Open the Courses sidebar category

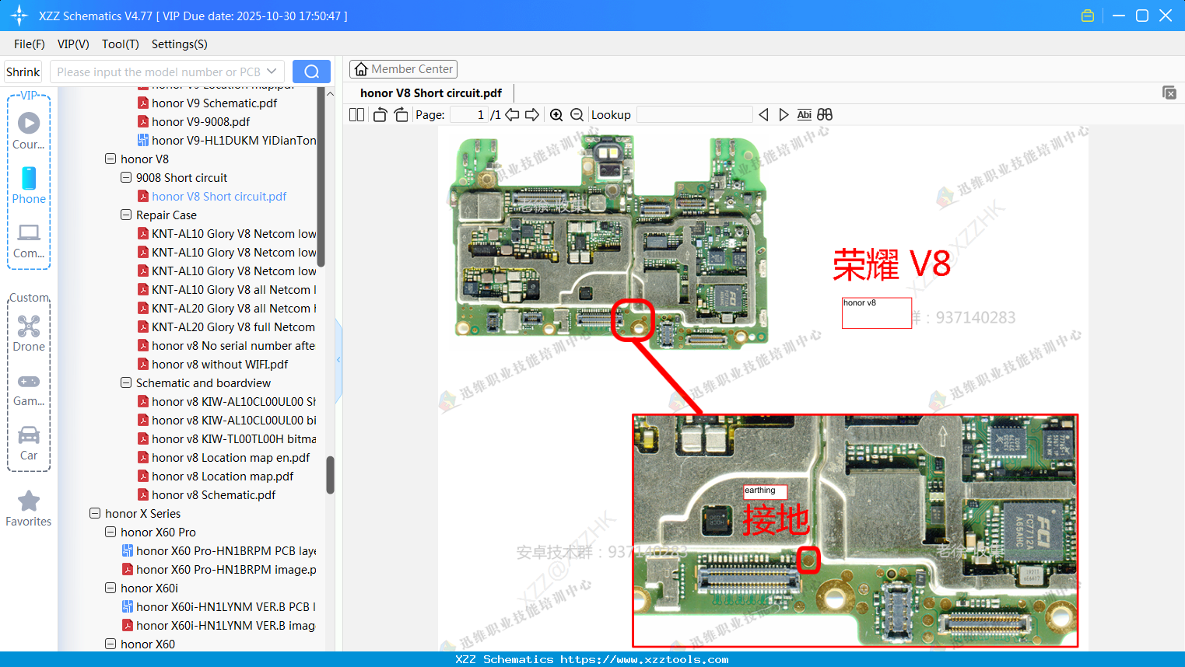tap(29, 131)
